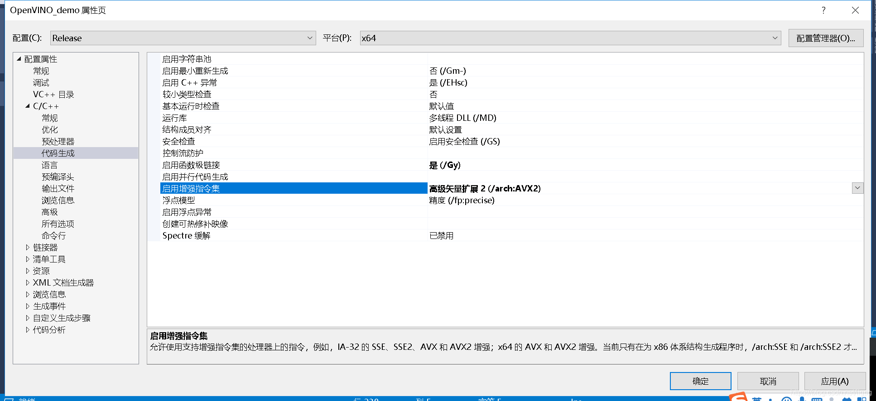Select VC++ 目录 in the tree
The width and height of the screenshot is (876, 401).
pos(53,94)
